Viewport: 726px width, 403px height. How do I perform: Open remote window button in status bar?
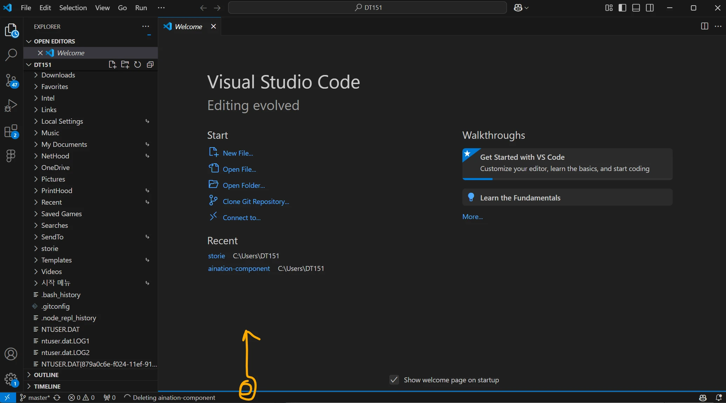(x=7, y=397)
